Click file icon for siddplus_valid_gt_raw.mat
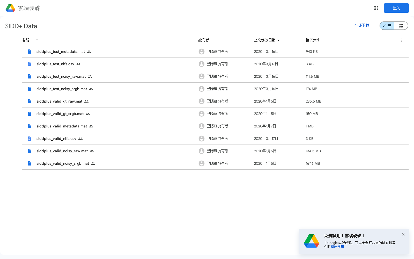This screenshot has height=259, width=414. [x=29, y=101]
